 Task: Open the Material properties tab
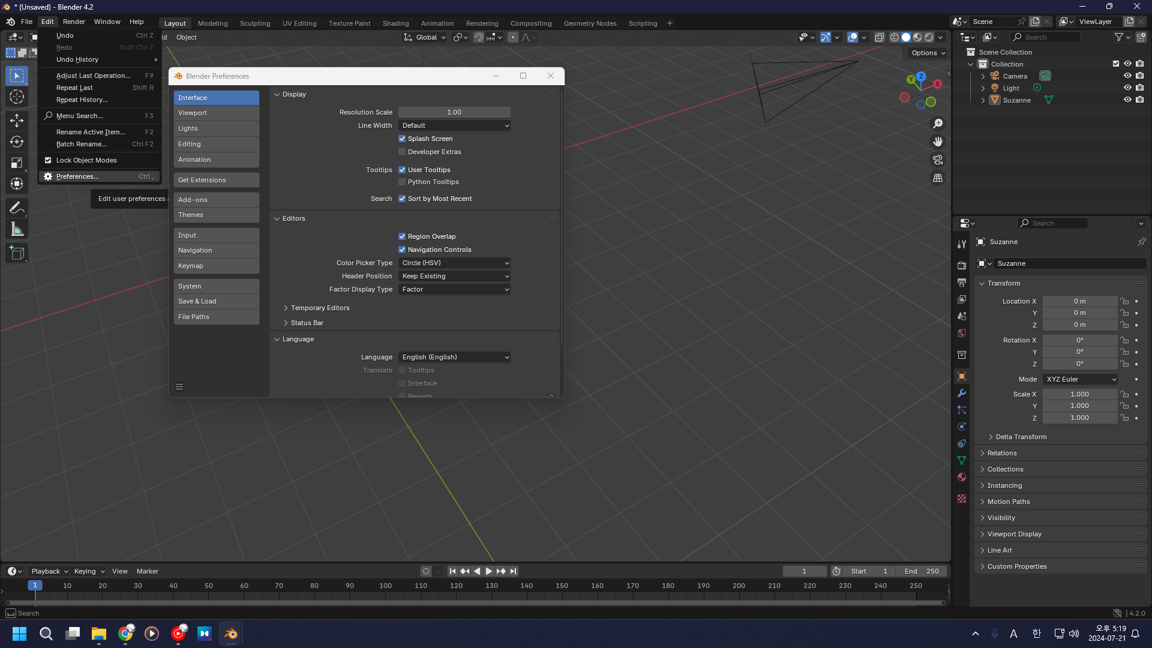pos(962,477)
